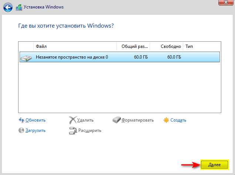Viewport: 235px width, 175px height.
Task: Click the Delete (Удалить) X icon
Action: pyautogui.click(x=73, y=120)
